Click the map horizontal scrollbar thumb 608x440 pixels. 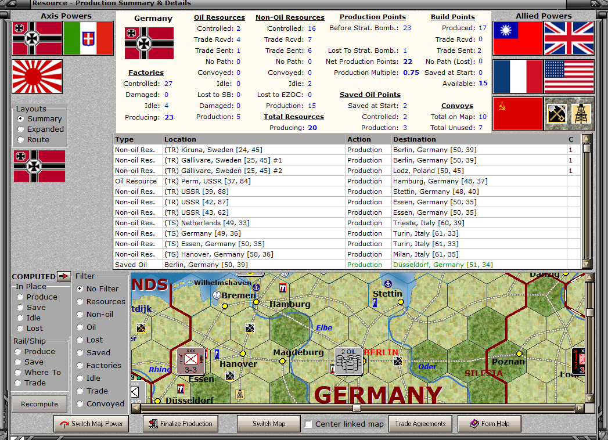[x=357, y=408]
